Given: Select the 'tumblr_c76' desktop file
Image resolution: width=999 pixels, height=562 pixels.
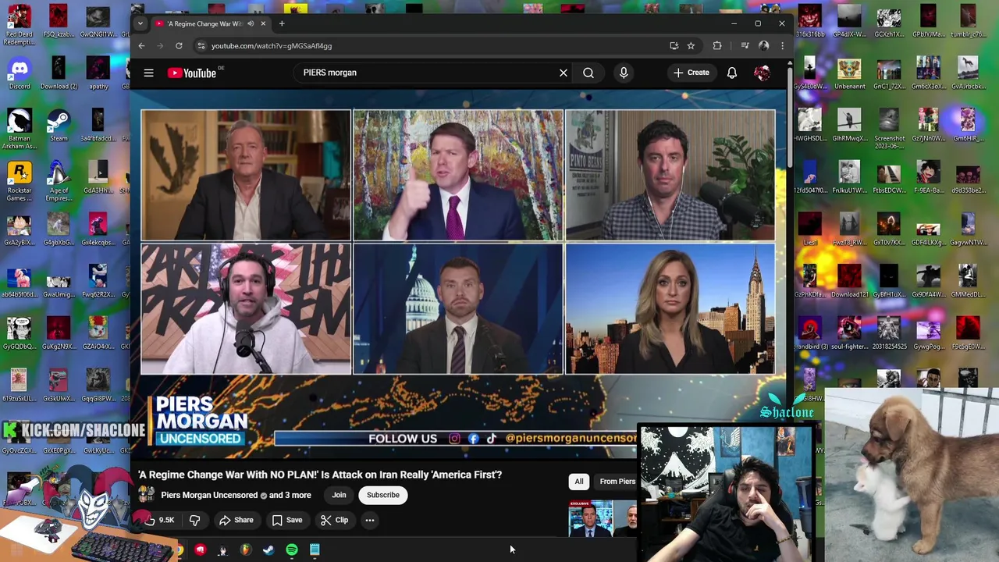Looking at the screenshot, I should [x=968, y=21].
